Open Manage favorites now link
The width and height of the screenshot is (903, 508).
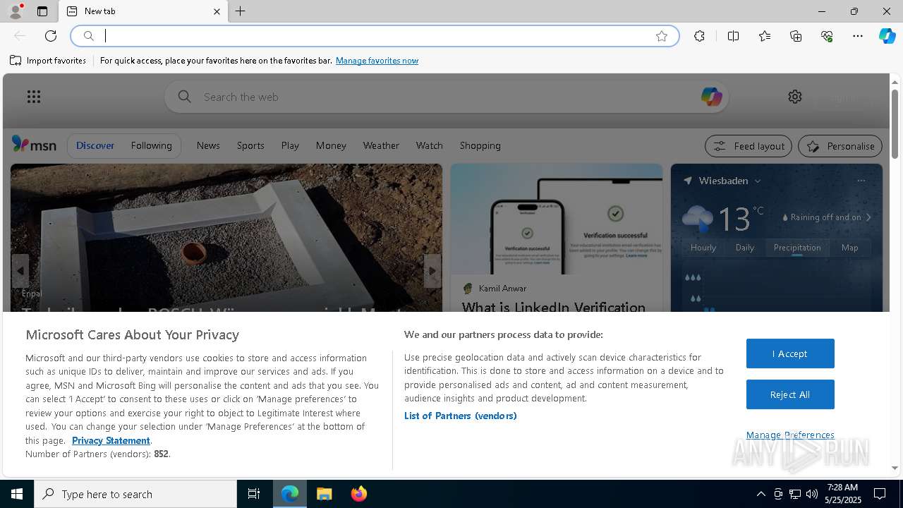377,61
